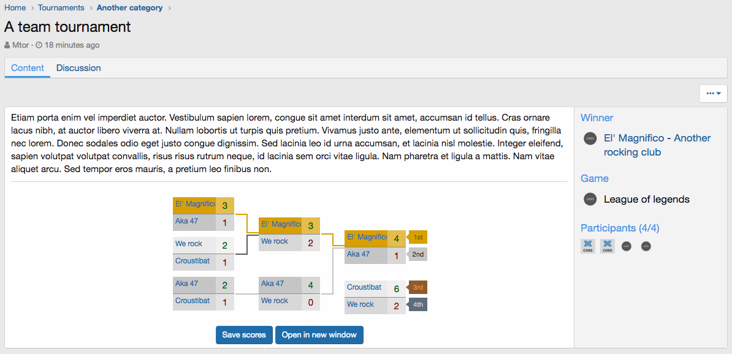
Task: Open the third participant's round logo
Action: tap(626, 246)
